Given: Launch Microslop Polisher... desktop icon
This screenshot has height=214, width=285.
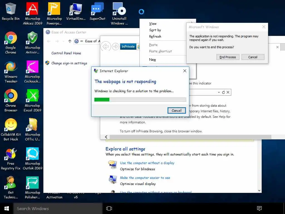Looking at the screenshot, I should pyautogui.click(x=33, y=188).
